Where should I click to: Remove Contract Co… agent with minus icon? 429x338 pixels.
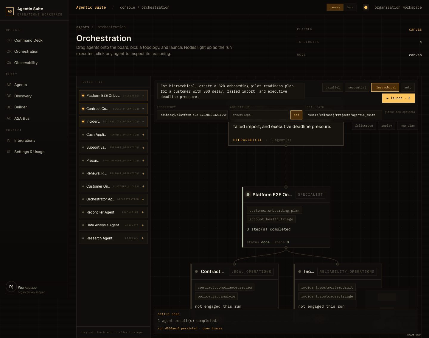143,109
